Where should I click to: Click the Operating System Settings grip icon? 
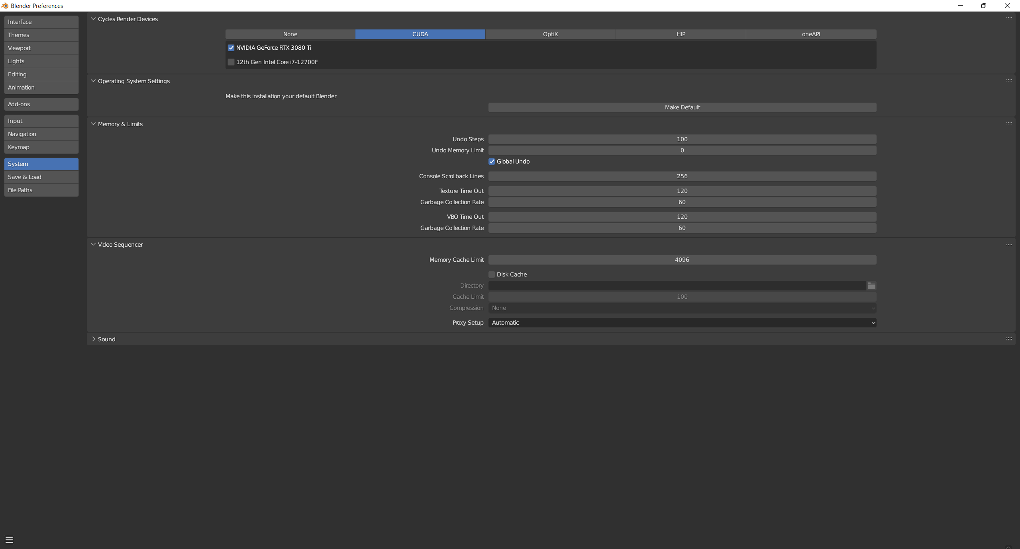(x=1009, y=80)
